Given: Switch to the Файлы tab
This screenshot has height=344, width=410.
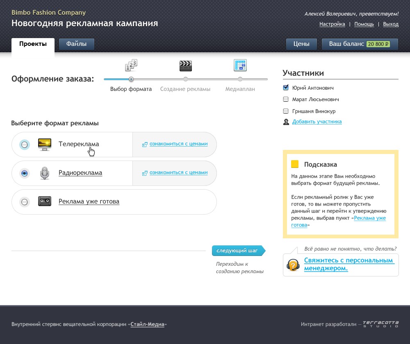Looking at the screenshot, I should (x=77, y=44).
